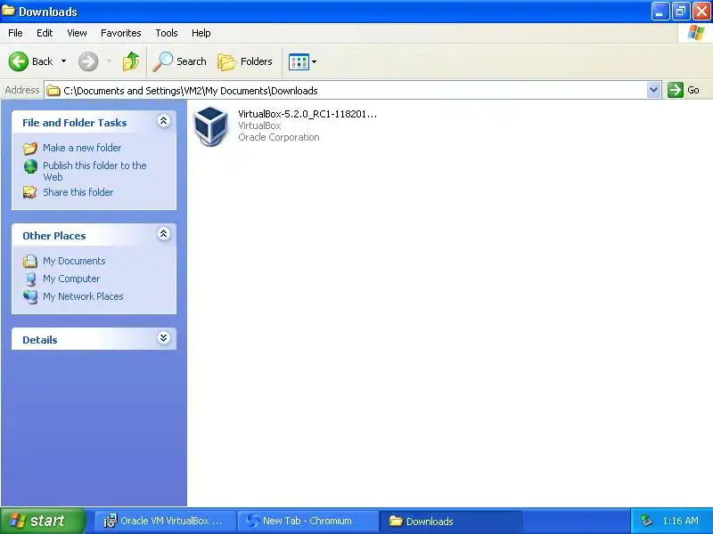This screenshot has height=534, width=713.
Task: Click the system tray network icon
Action: tap(647, 521)
